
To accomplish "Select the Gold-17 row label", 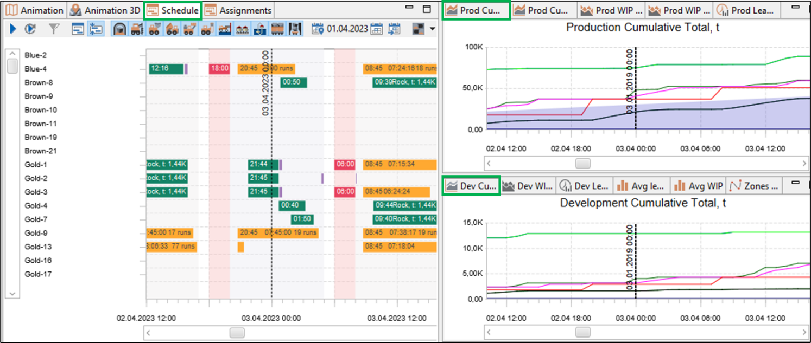I will pyautogui.click(x=39, y=274).
